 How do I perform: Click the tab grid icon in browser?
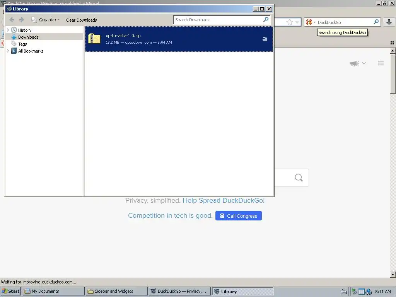(392, 43)
